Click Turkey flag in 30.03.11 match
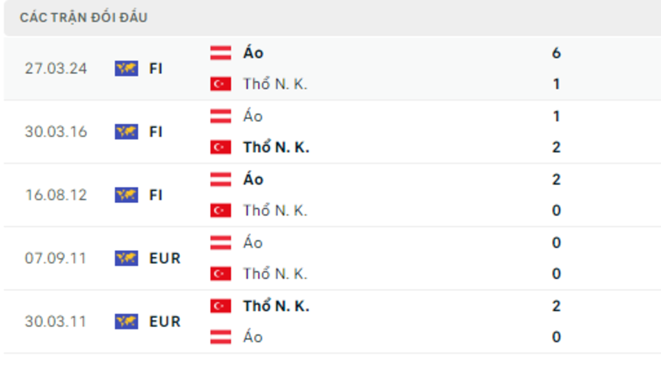Screen dimensions: 661x368 (x=220, y=306)
